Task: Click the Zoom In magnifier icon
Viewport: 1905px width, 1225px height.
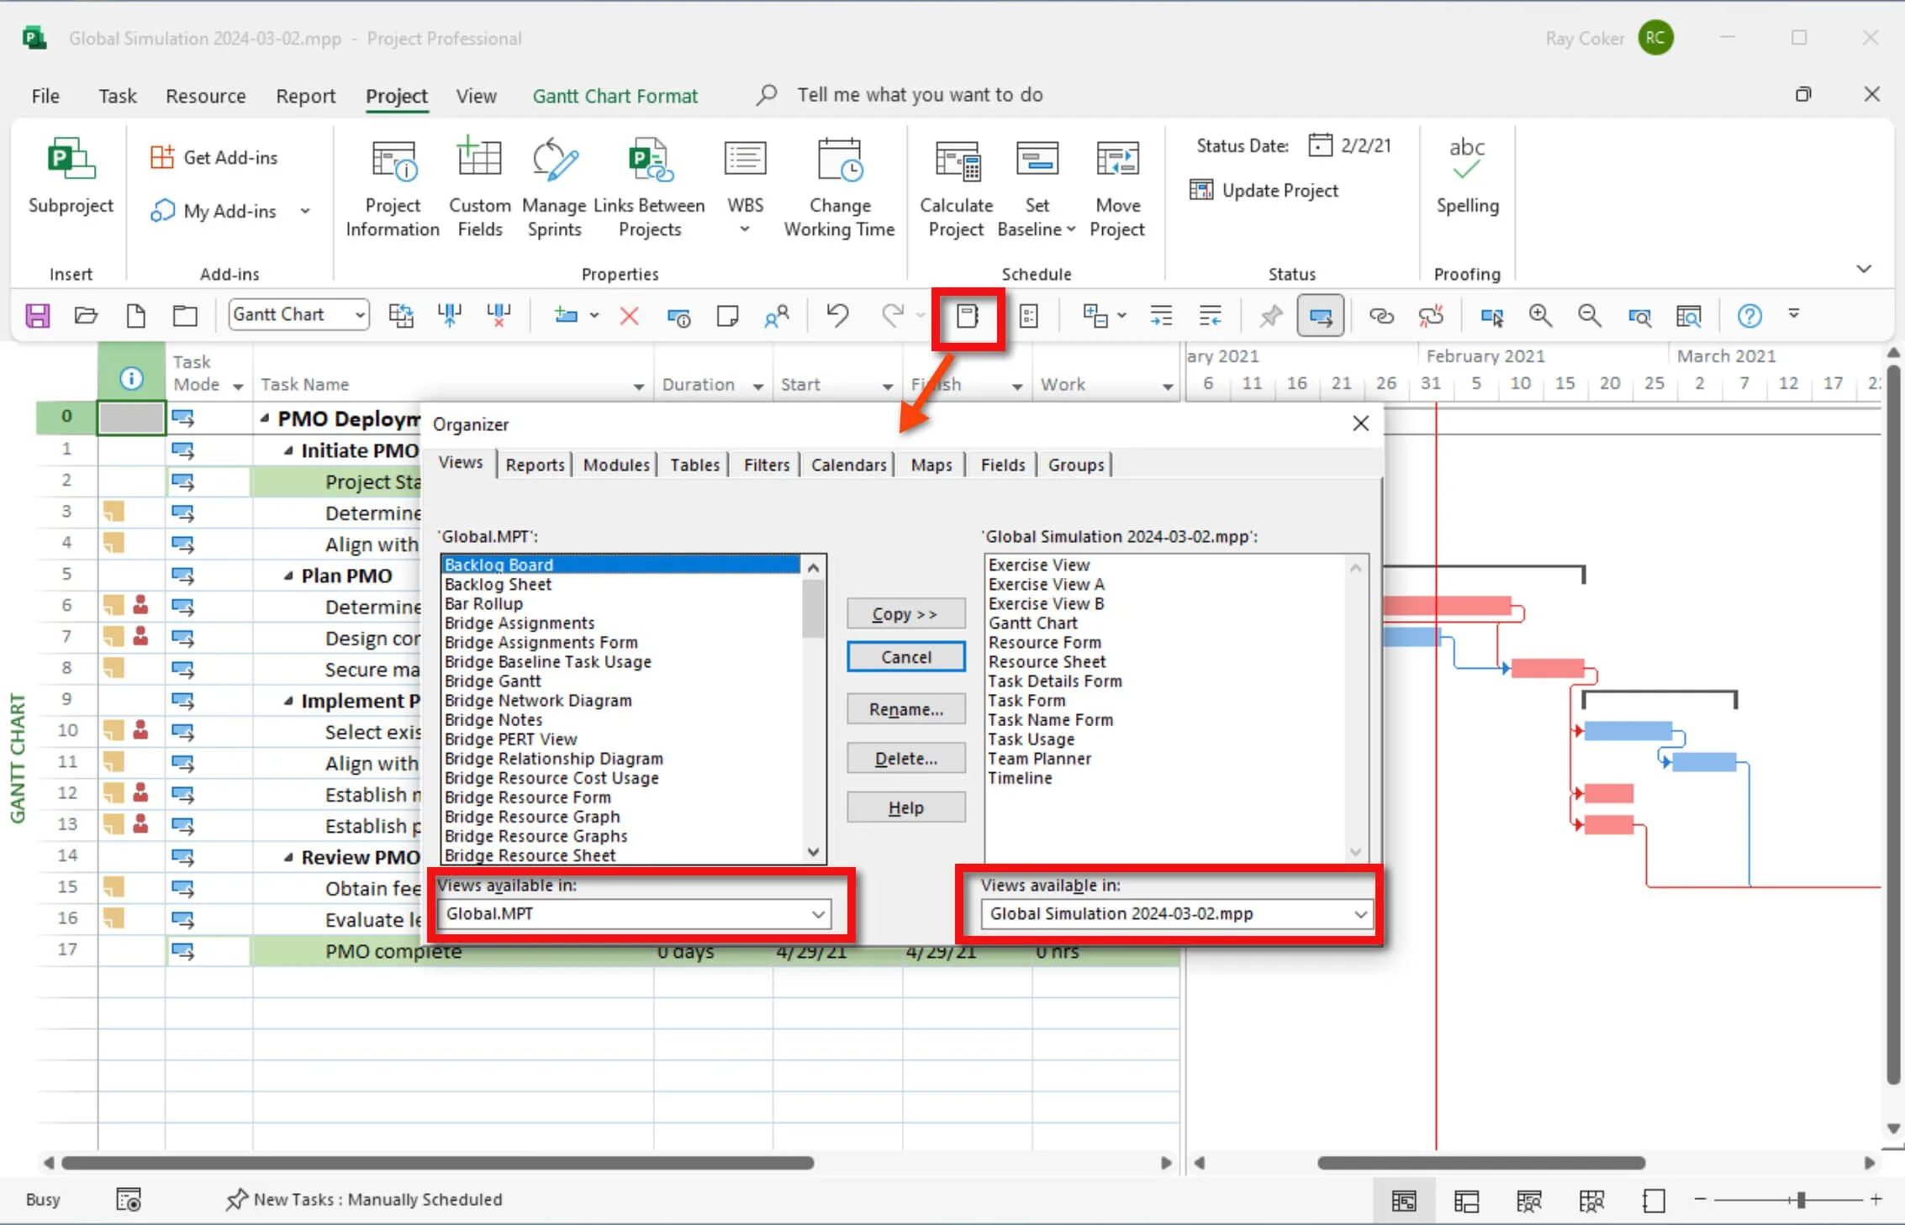Action: (1540, 316)
